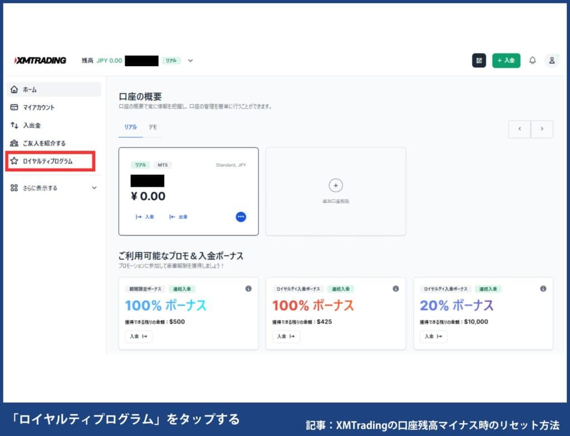Click the blue 100% ボーナス heading
The width and height of the screenshot is (570, 436).
166,305
